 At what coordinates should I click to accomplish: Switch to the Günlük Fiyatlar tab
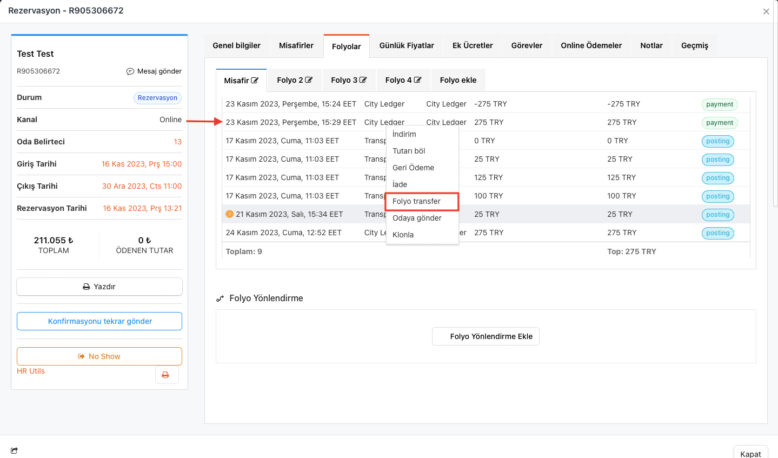(x=407, y=45)
